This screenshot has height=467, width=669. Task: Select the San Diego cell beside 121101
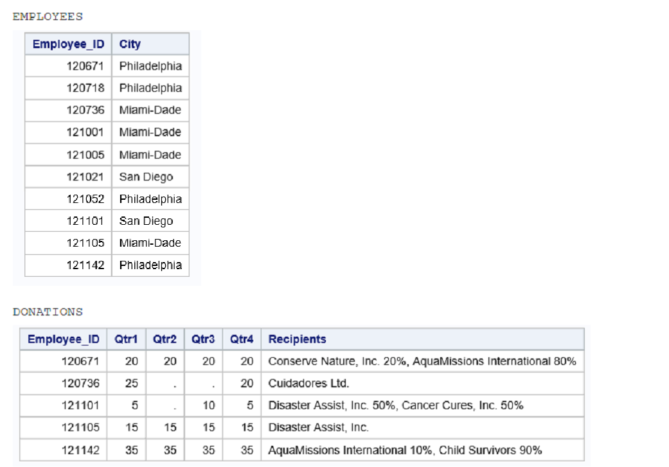coord(146,221)
